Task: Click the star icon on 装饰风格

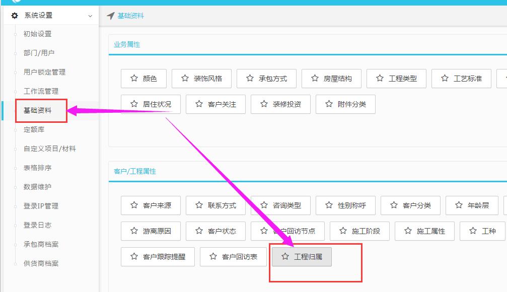Action: coord(185,79)
